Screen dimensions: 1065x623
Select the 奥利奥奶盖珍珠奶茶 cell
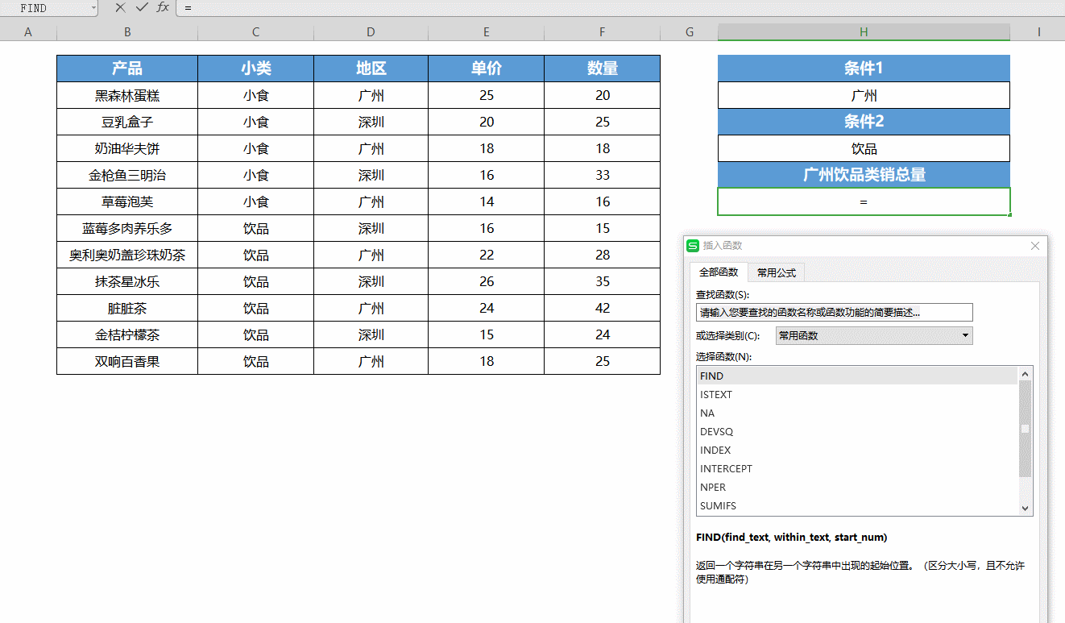coord(127,255)
